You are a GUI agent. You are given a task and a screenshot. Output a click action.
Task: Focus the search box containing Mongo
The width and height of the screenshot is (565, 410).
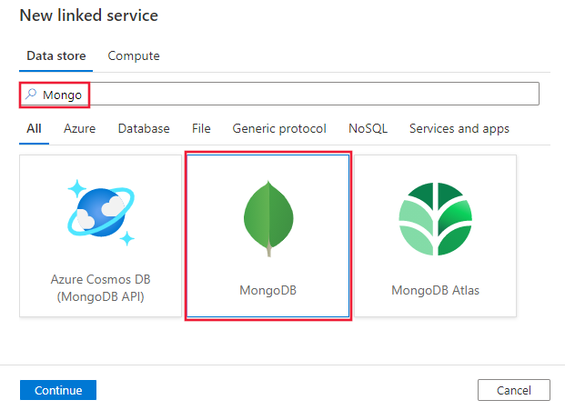click(x=279, y=95)
